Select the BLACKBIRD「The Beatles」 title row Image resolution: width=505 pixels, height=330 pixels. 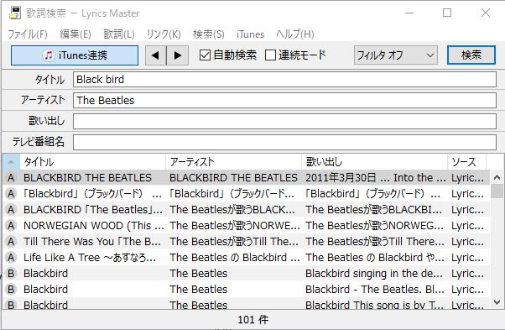point(93,210)
